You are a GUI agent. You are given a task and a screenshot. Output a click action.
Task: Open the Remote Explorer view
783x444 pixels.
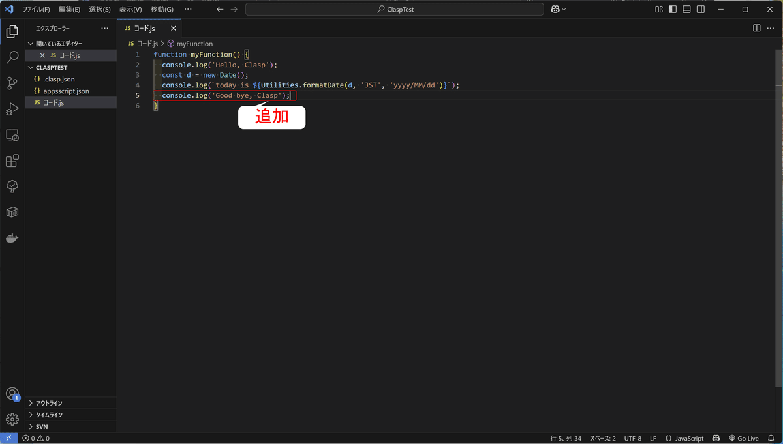click(x=12, y=135)
